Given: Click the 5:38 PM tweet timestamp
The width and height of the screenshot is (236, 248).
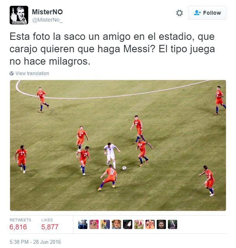Looking at the screenshot, I should click(35, 242).
